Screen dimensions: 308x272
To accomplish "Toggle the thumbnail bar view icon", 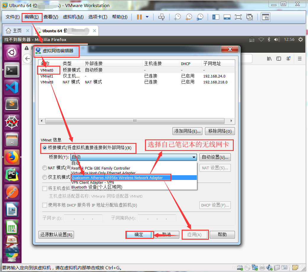I will tap(227, 17).
